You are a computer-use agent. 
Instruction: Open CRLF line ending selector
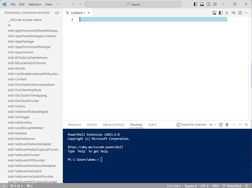[x=215, y=186]
